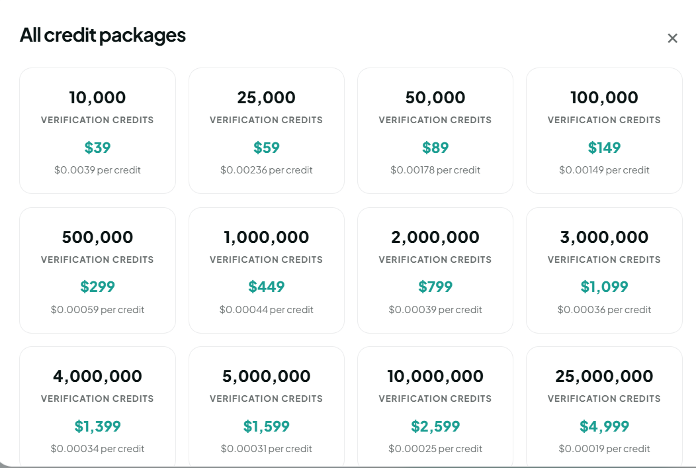
Task: Click the $1,599 price
Action: coord(267,426)
